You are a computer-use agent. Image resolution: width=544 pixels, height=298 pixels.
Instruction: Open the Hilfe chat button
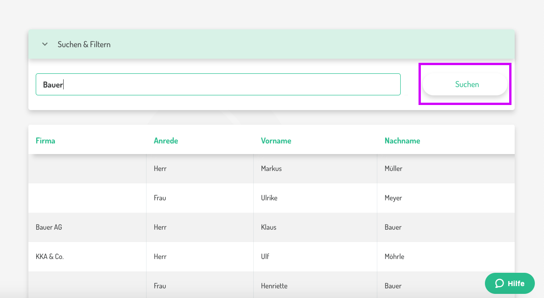(510, 283)
